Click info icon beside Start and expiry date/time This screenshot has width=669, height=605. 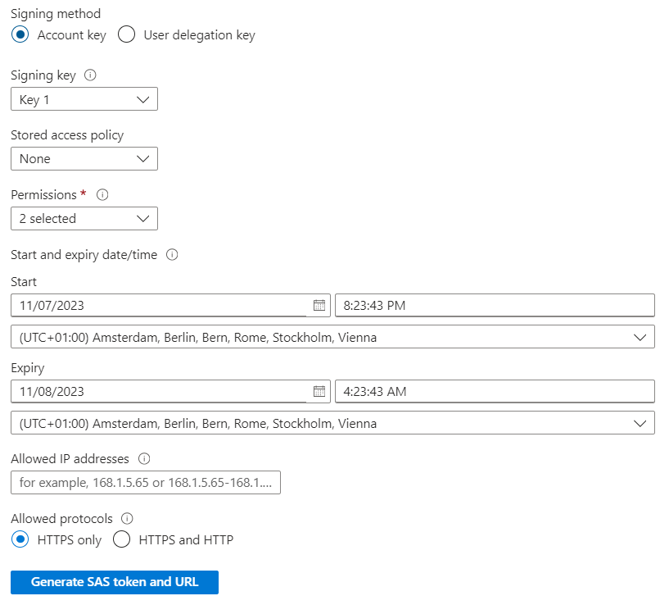172,255
